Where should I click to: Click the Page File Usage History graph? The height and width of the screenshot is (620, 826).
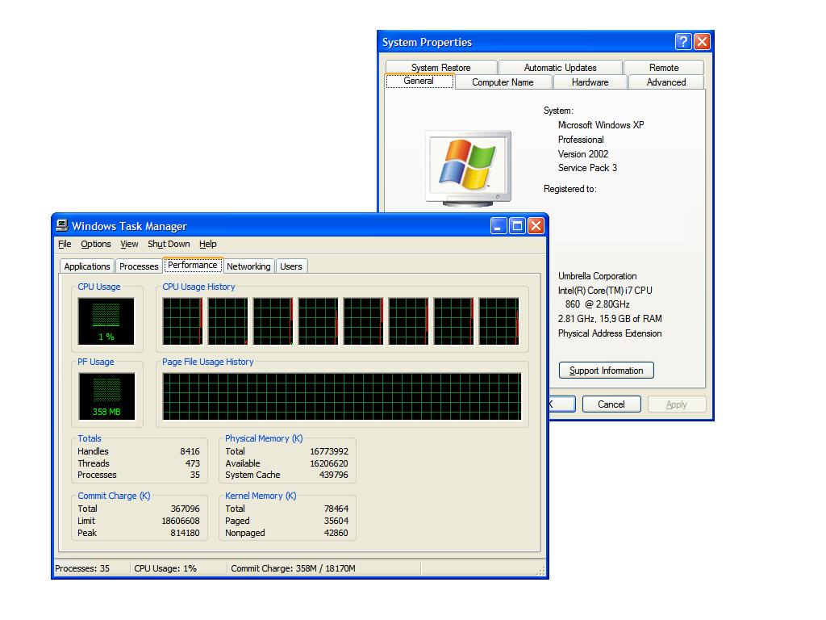click(342, 396)
